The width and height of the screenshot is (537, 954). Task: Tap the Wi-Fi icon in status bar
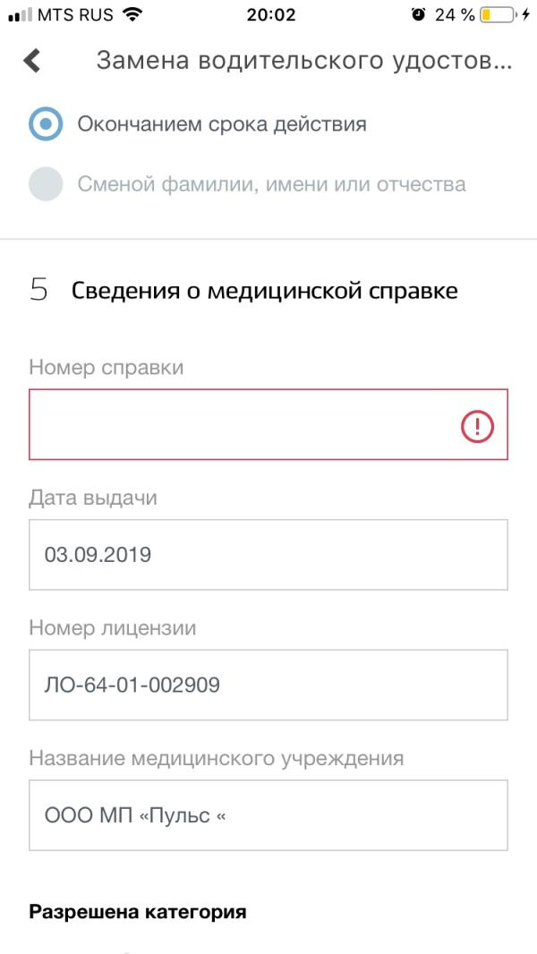pyautogui.click(x=130, y=14)
